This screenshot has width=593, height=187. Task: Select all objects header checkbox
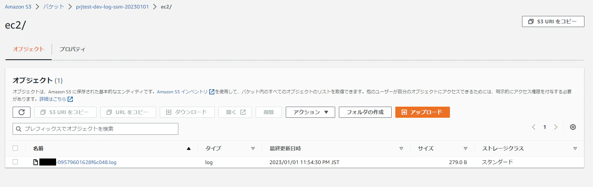[15, 148]
